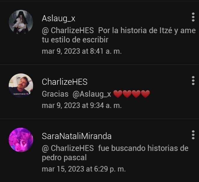Screen dimensions: 199x182
Task: Open SaraNataliMiranda's pink avatar
Action: point(21,140)
